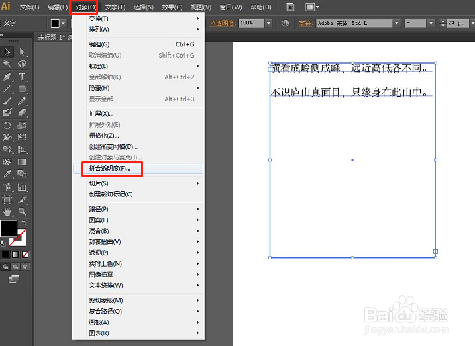Set color mode button in toolbar

click(x=5, y=255)
